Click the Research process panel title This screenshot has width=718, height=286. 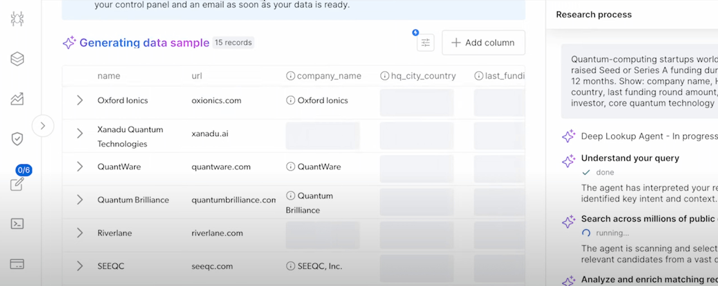pyautogui.click(x=594, y=15)
